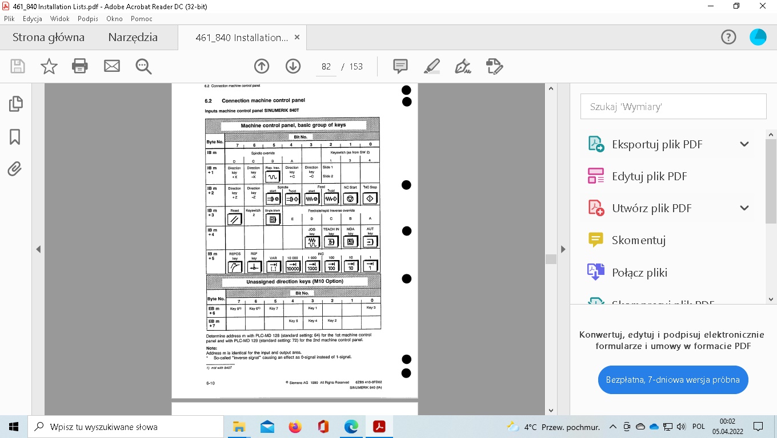This screenshot has width=777, height=438.
Task: Print the document using printer icon
Action: 80,66
